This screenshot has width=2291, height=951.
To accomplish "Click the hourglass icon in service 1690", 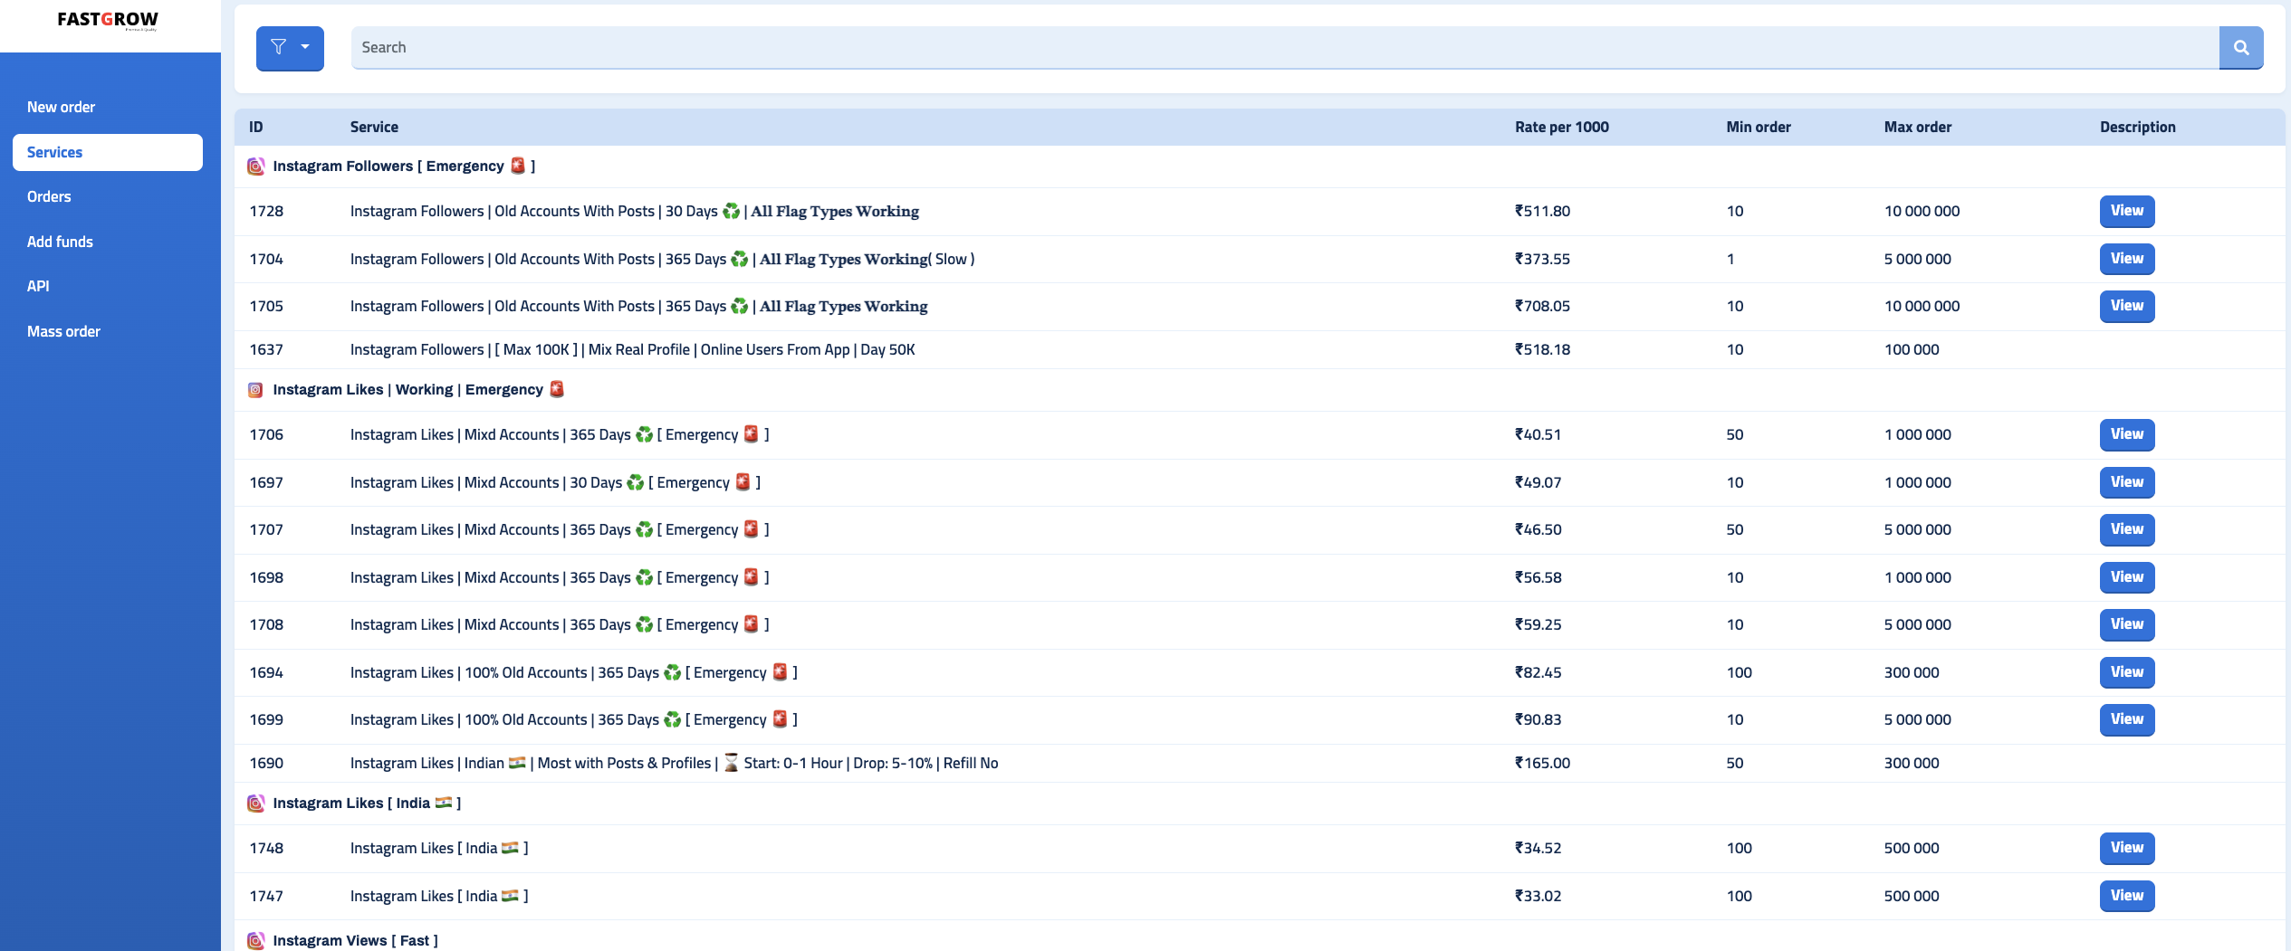I will pos(731,763).
